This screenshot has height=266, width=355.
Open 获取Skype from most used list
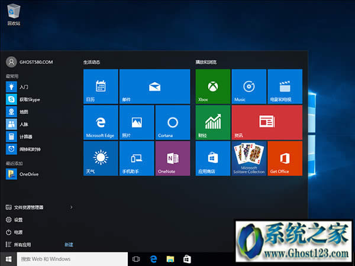28,99
